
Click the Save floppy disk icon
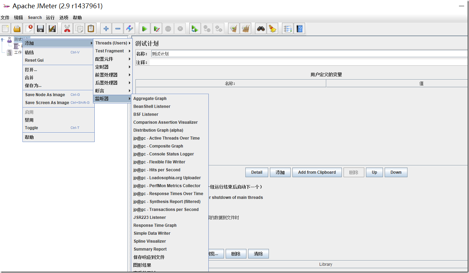(x=40, y=29)
